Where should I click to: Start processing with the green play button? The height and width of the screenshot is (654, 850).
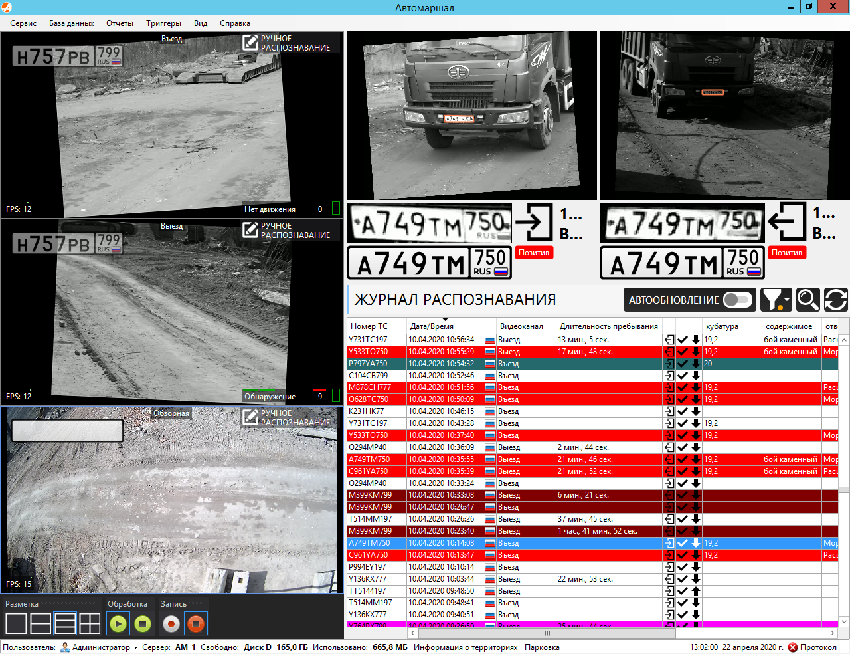tap(118, 624)
